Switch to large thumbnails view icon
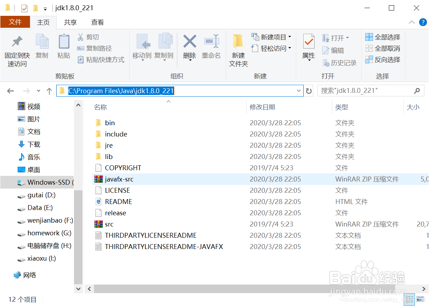Image resolution: width=429 pixels, height=306 pixels. (x=420, y=299)
